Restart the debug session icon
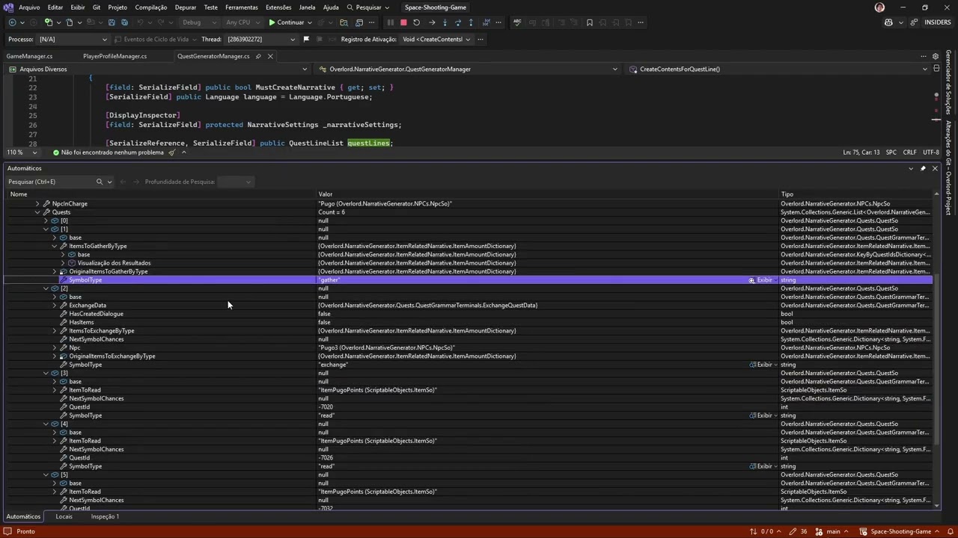This screenshot has width=958, height=538. [x=417, y=22]
